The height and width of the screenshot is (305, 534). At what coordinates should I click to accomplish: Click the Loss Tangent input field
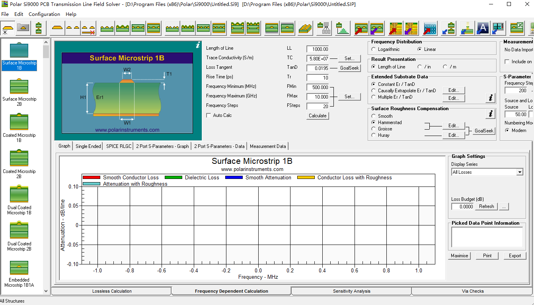(318, 68)
